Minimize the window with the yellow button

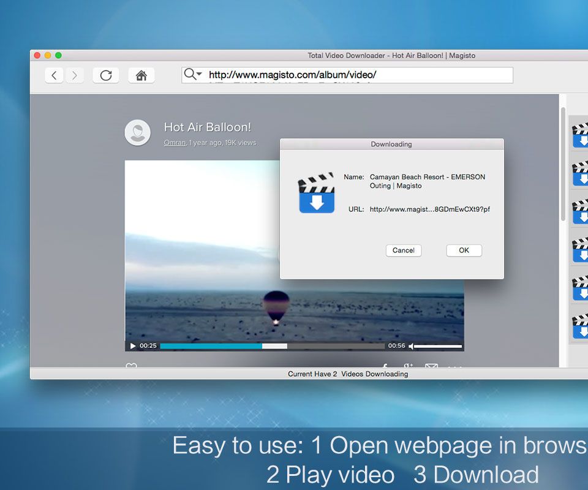pos(48,56)
